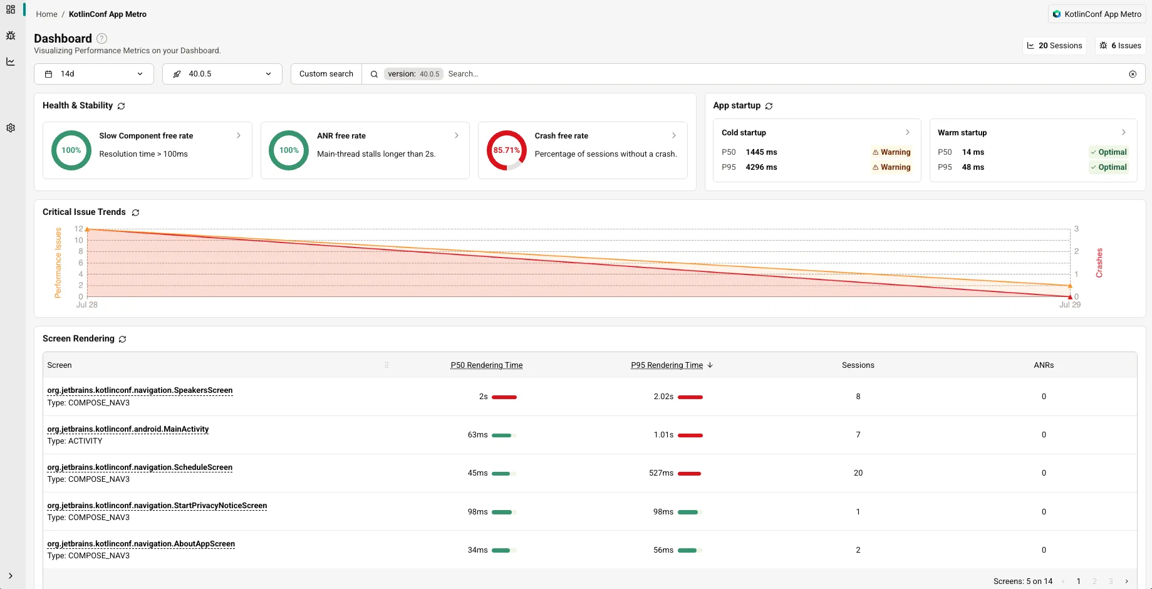Open Crash free rate details chevron
Image resolution: width=1152 pixels, height=589 pixels.
[674, 135]
